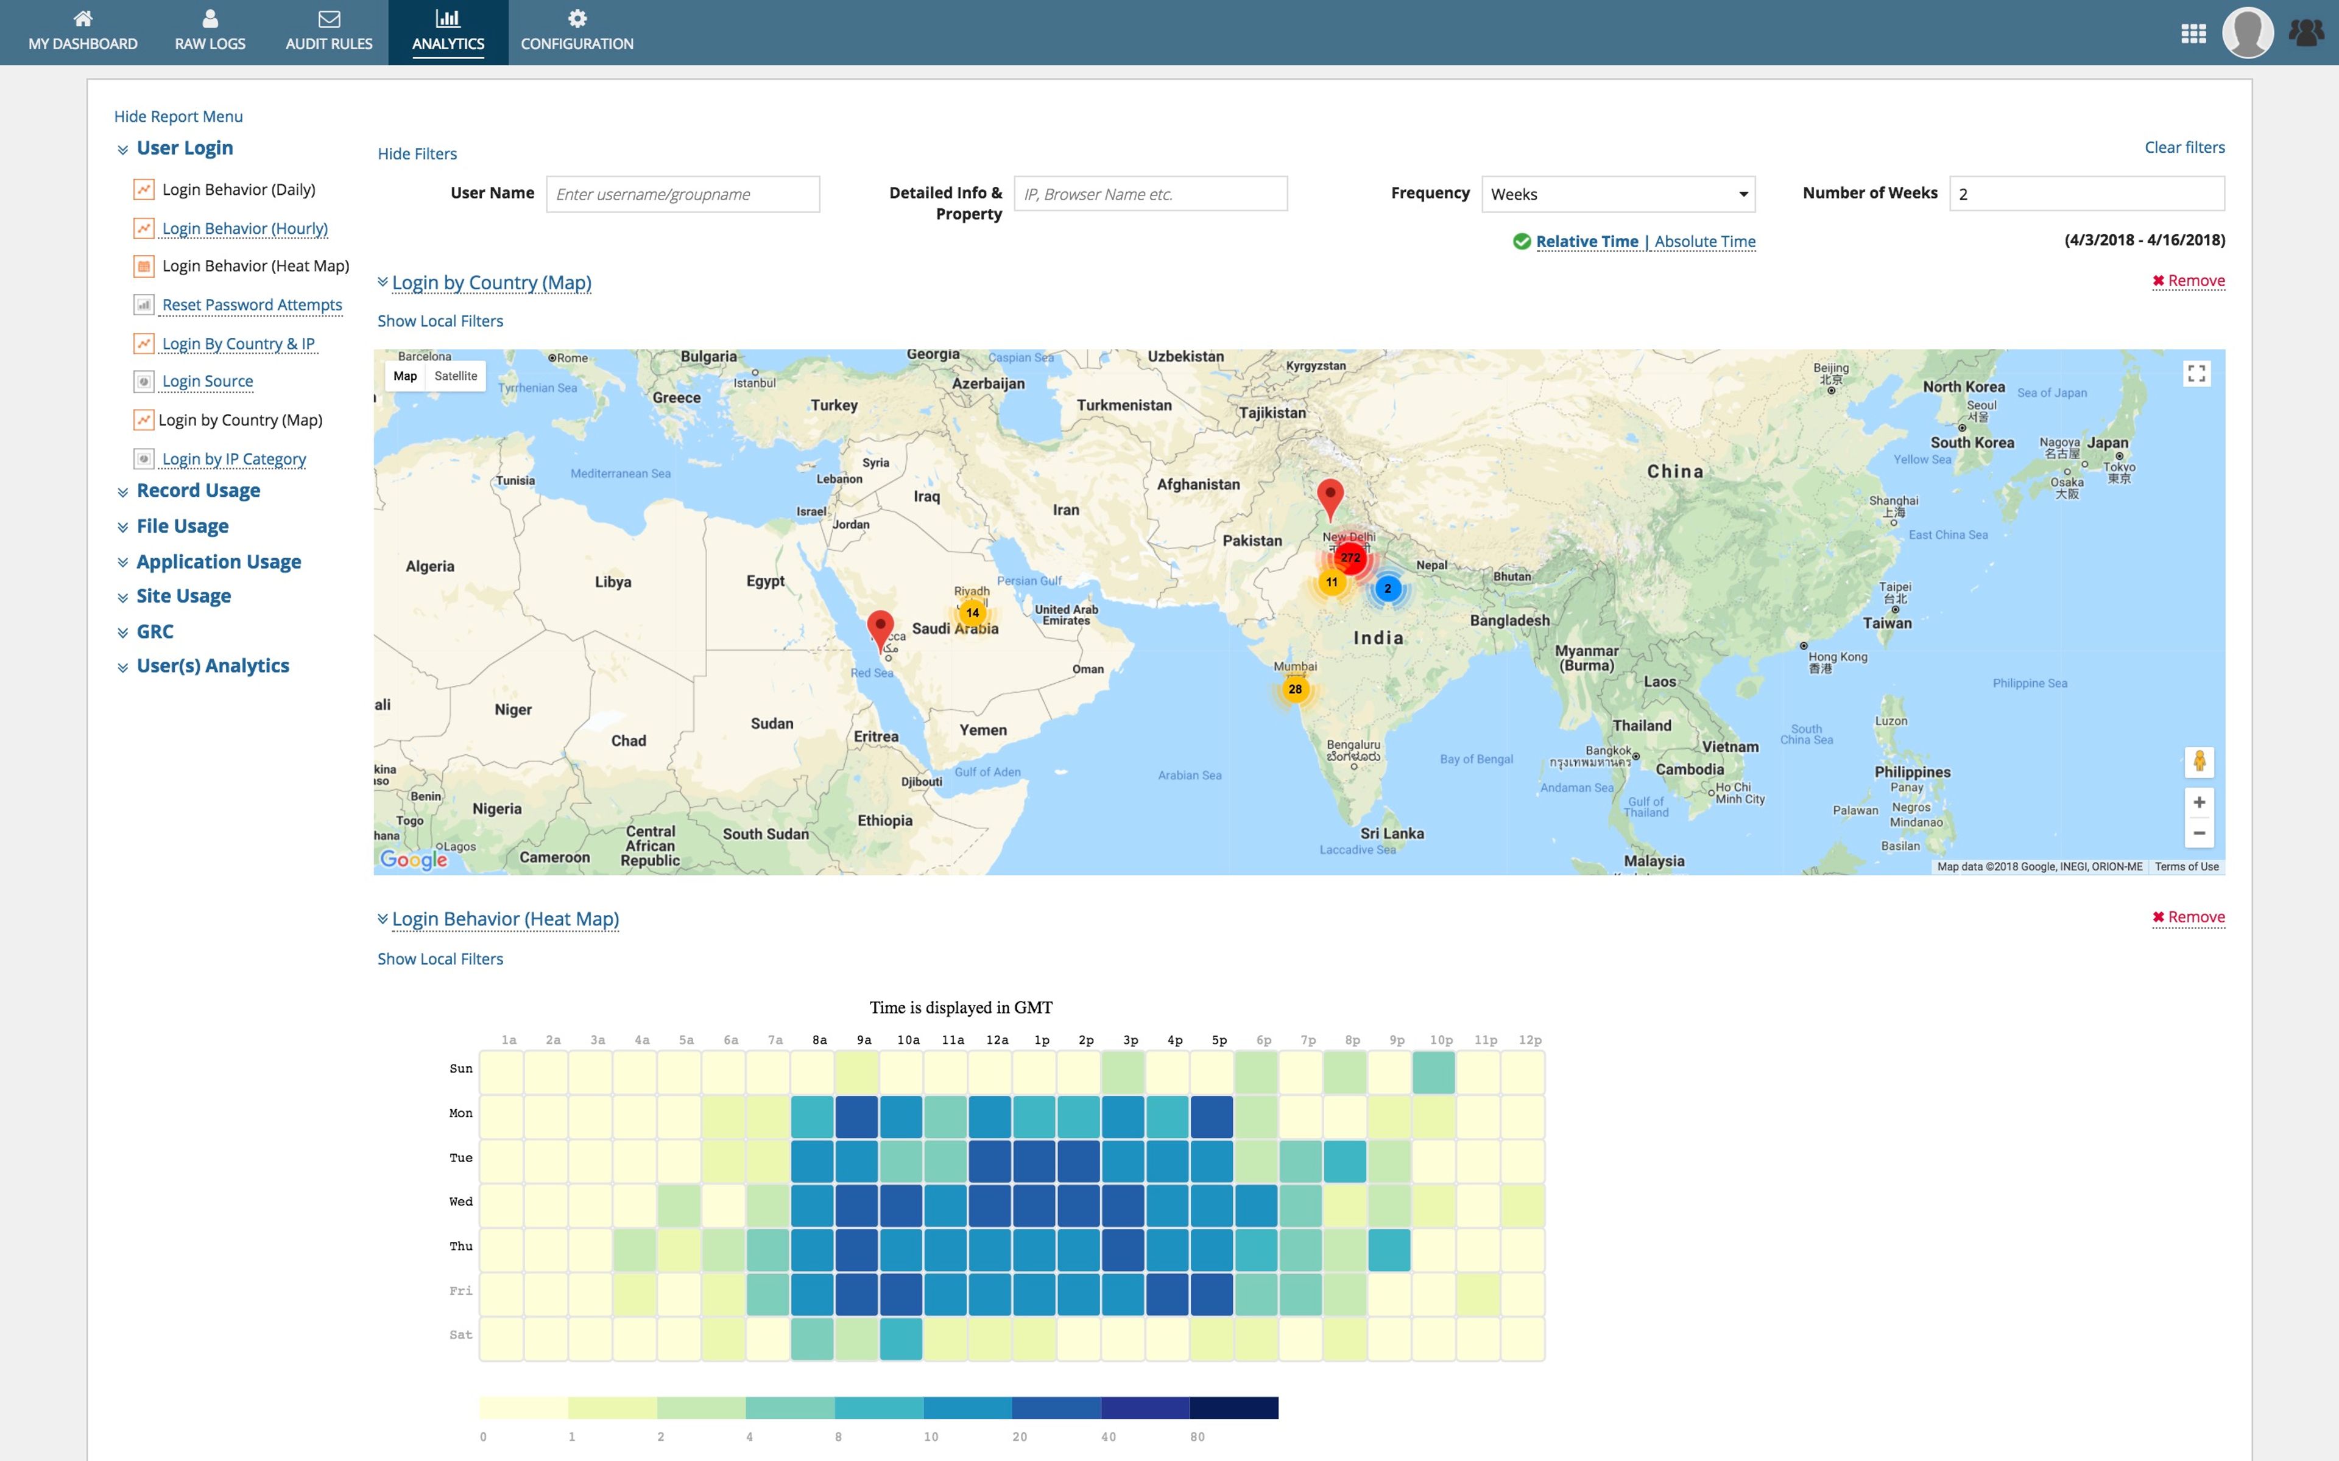Image resolution: width=2339 pixels, height=1461 pixels.
Task: Click the Login by IP Category icon
Action: [143, 459]
